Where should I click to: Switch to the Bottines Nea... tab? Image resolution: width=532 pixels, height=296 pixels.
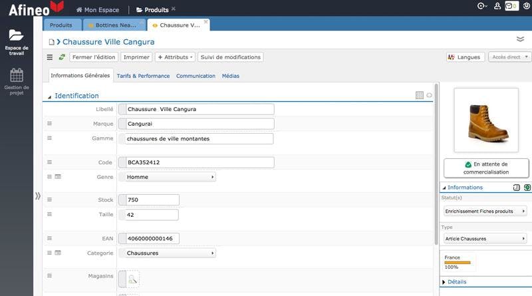[114, 25]
